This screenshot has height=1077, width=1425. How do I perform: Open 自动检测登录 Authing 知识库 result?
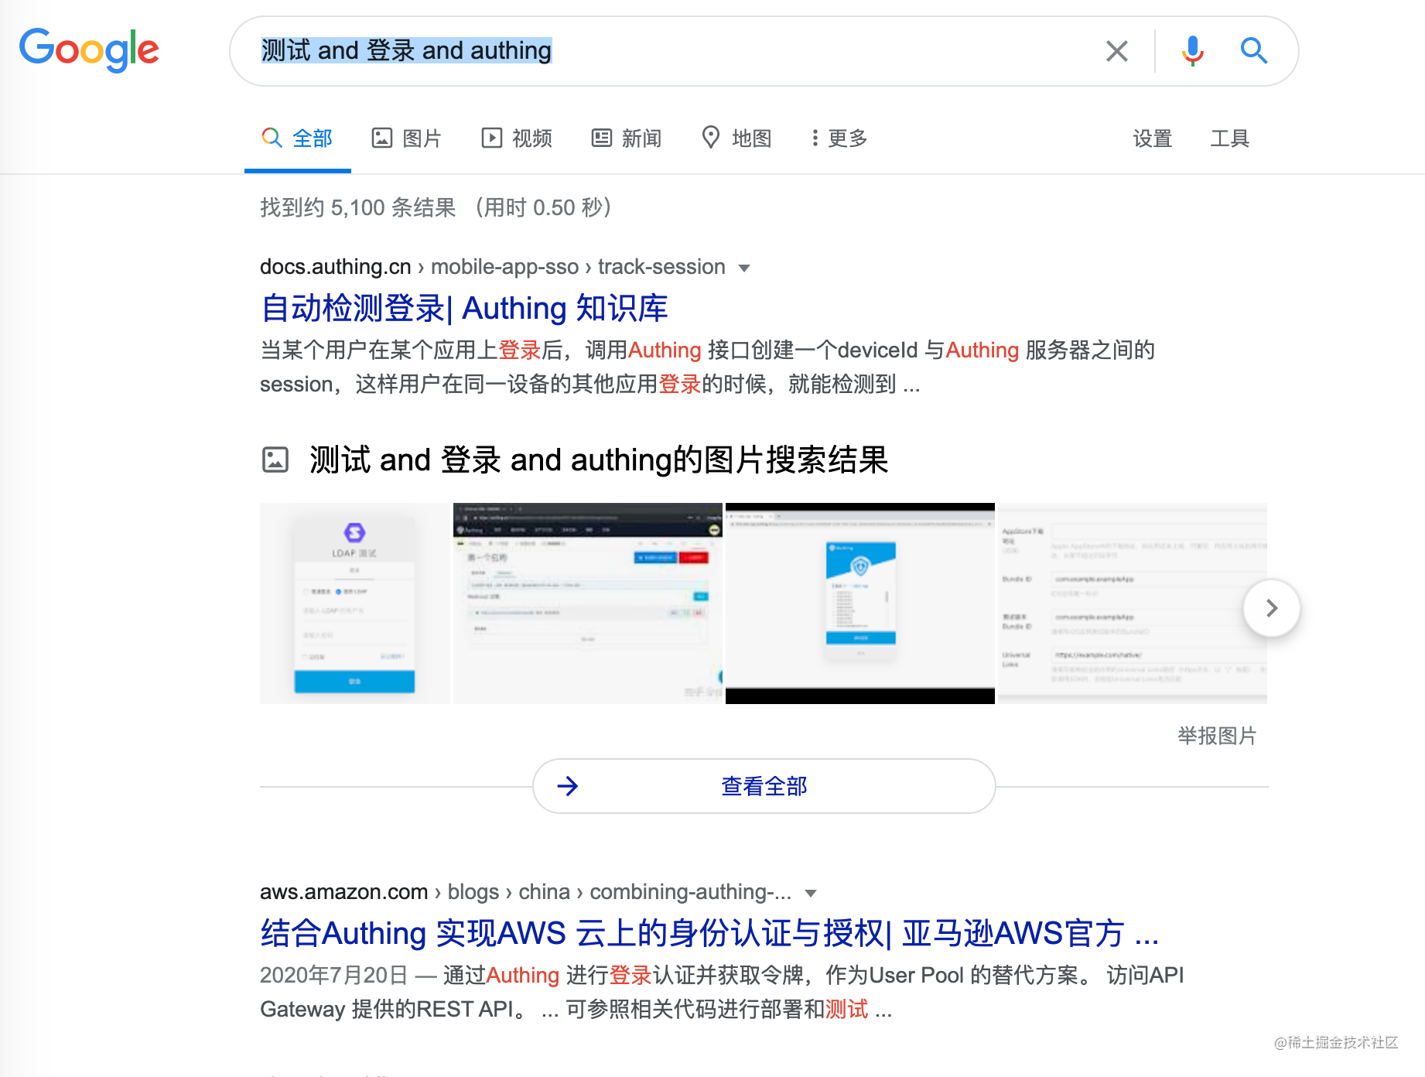point(464,308)
